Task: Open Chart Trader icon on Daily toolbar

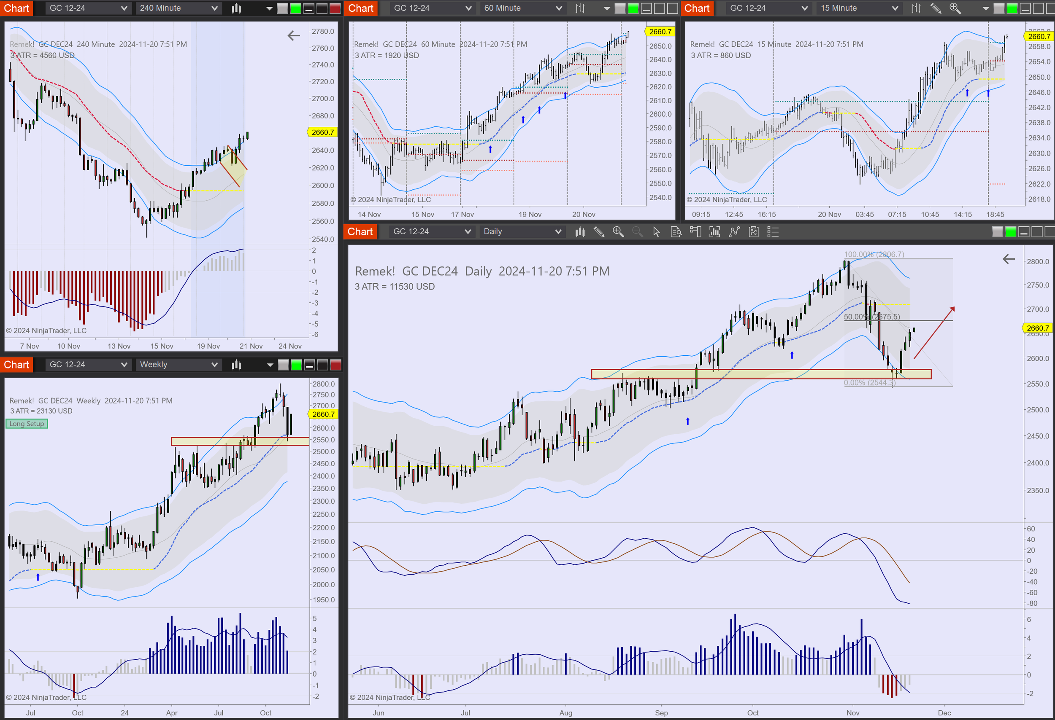Action: coord(695,232)
